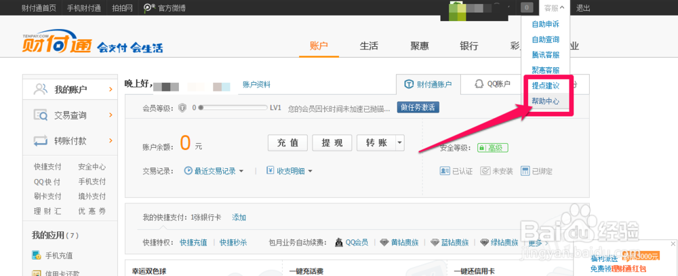Click the 转账 button

(376, 143)
